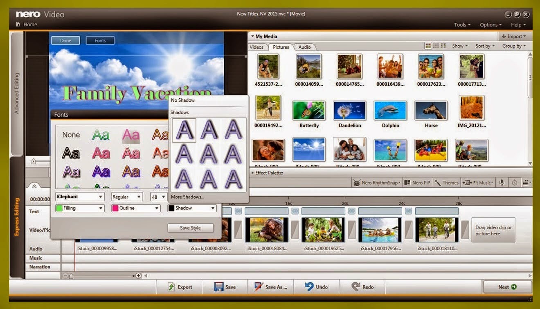The height and width of the screenshot is (309, 540).
Task: Open Themes with the magic wand
Action: click(447, 182)
